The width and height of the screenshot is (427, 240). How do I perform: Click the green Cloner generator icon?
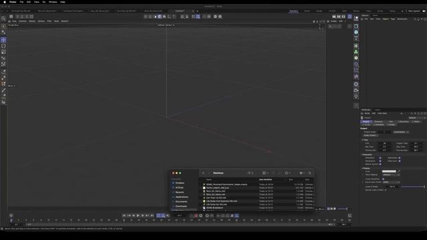pos(356,52)
